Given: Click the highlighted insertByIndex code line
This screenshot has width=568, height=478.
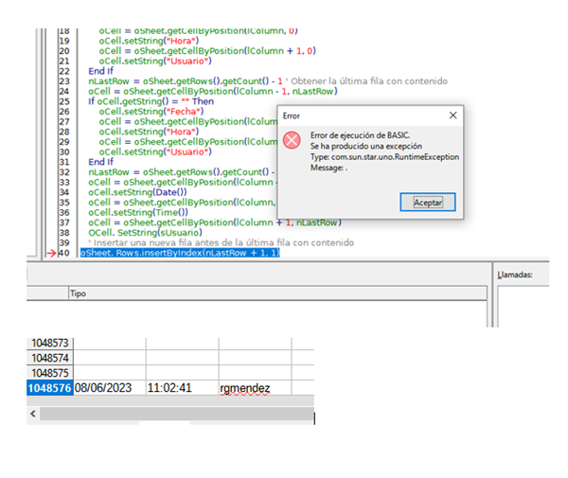Looking at the screenshot, I should click(x=179, y=254).
